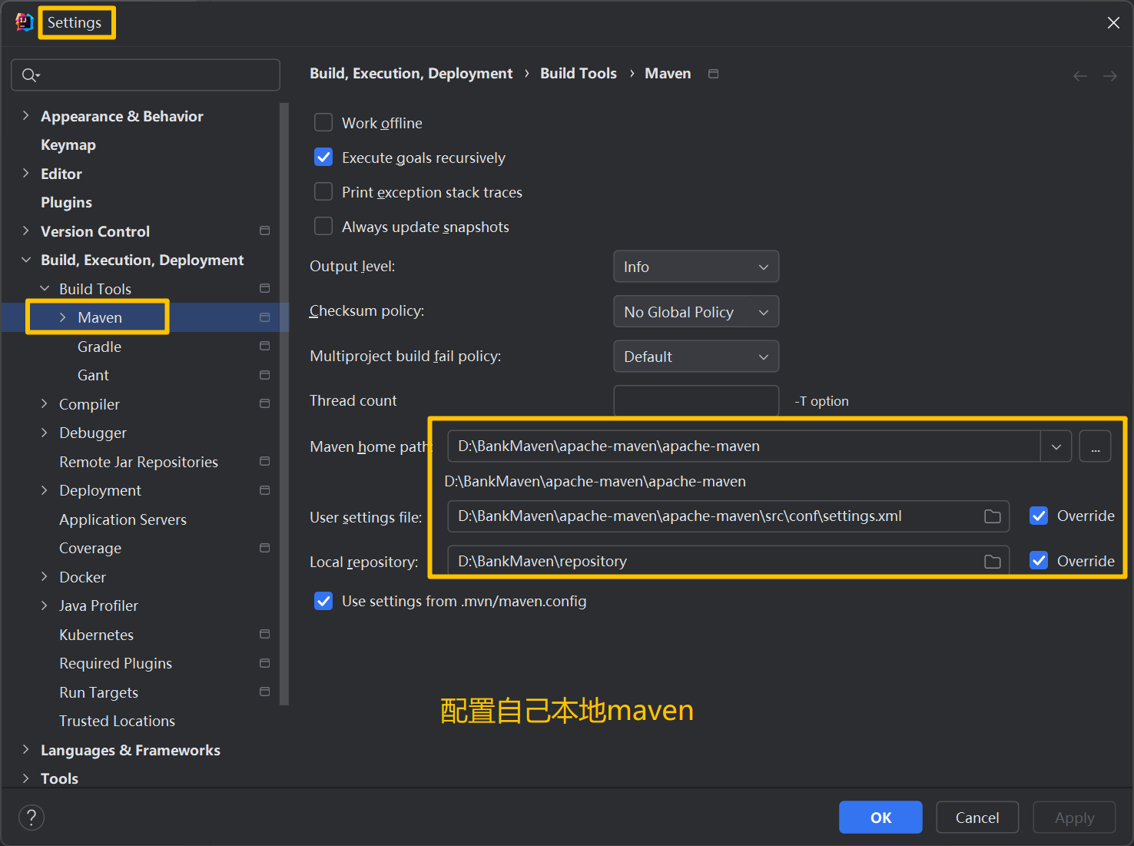Close the Settings dialog
The image size is (1134, 846).
click(1113, 23)
